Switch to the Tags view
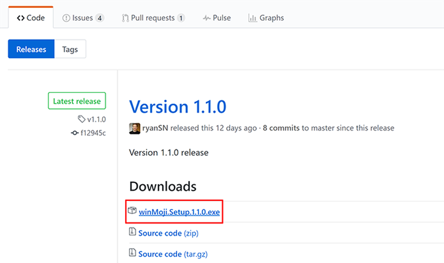Viewport: 444px width, 263px height. pyautogui.click(x=70, y=49)
